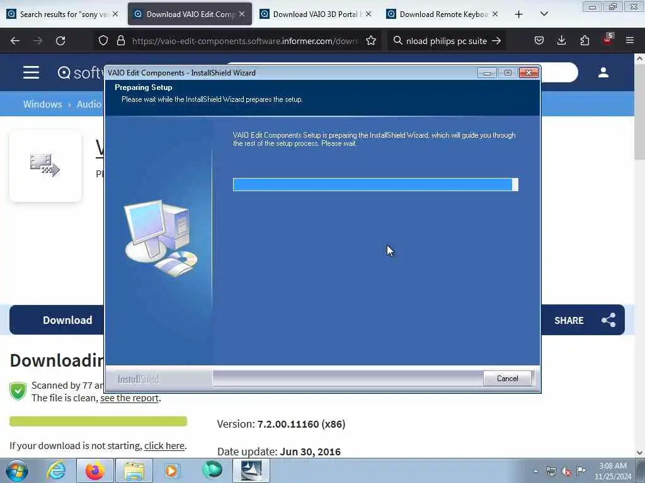Click the forward navigation arrow

38,41
